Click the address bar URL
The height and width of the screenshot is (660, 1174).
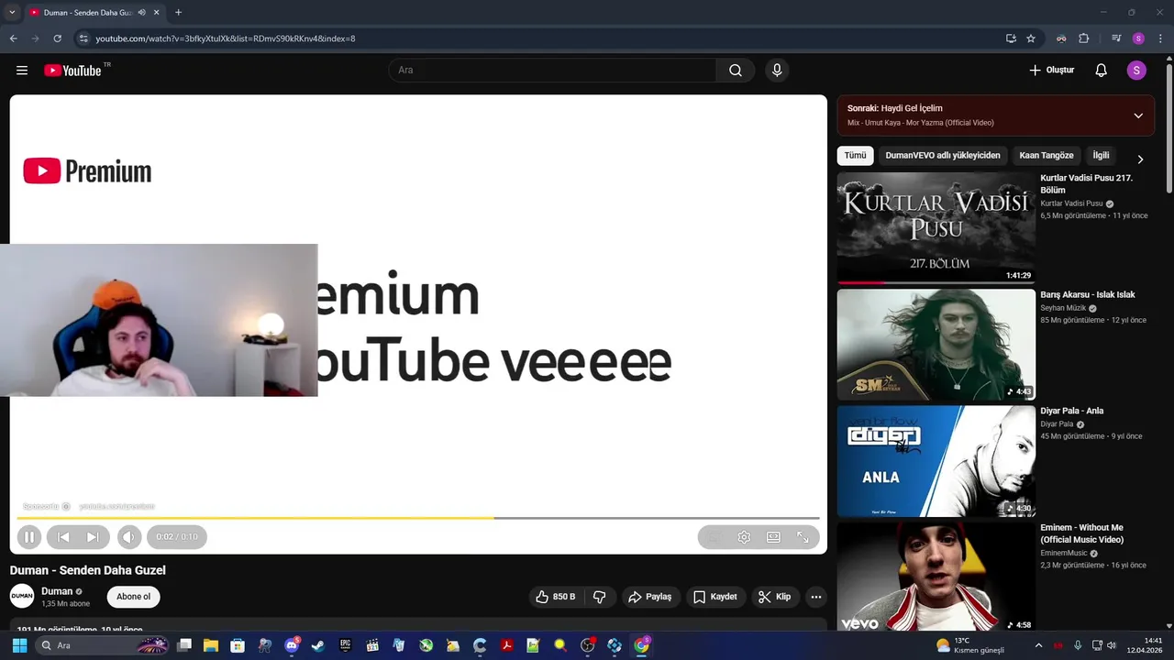coord(226,38)
